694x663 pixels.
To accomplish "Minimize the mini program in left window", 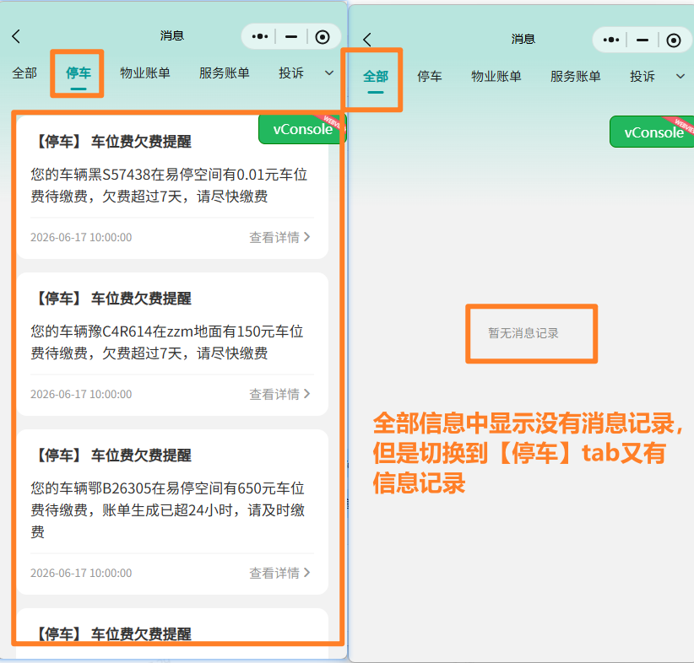I will point(291,36).
